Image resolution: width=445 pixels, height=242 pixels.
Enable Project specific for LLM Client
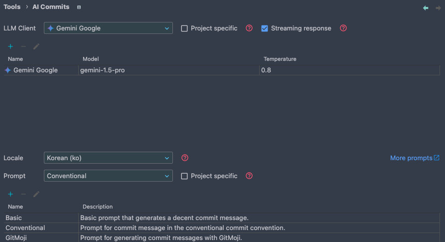(x=184, y=28)
